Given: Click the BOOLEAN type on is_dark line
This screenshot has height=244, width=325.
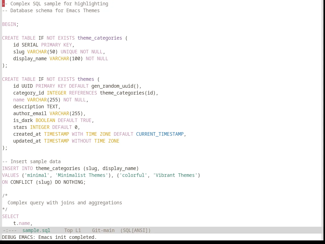Looking at the screenshot, I should point(45,120).
